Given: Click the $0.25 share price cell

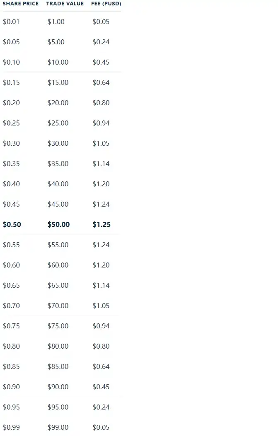Looking at the screenshot, I should click(x=11, y=123).
